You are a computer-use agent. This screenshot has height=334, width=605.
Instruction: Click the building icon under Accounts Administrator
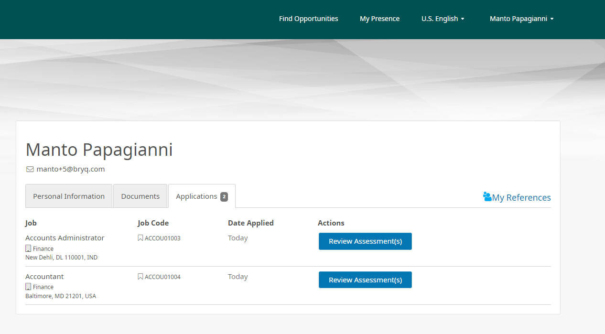click(x=28, y=248)
